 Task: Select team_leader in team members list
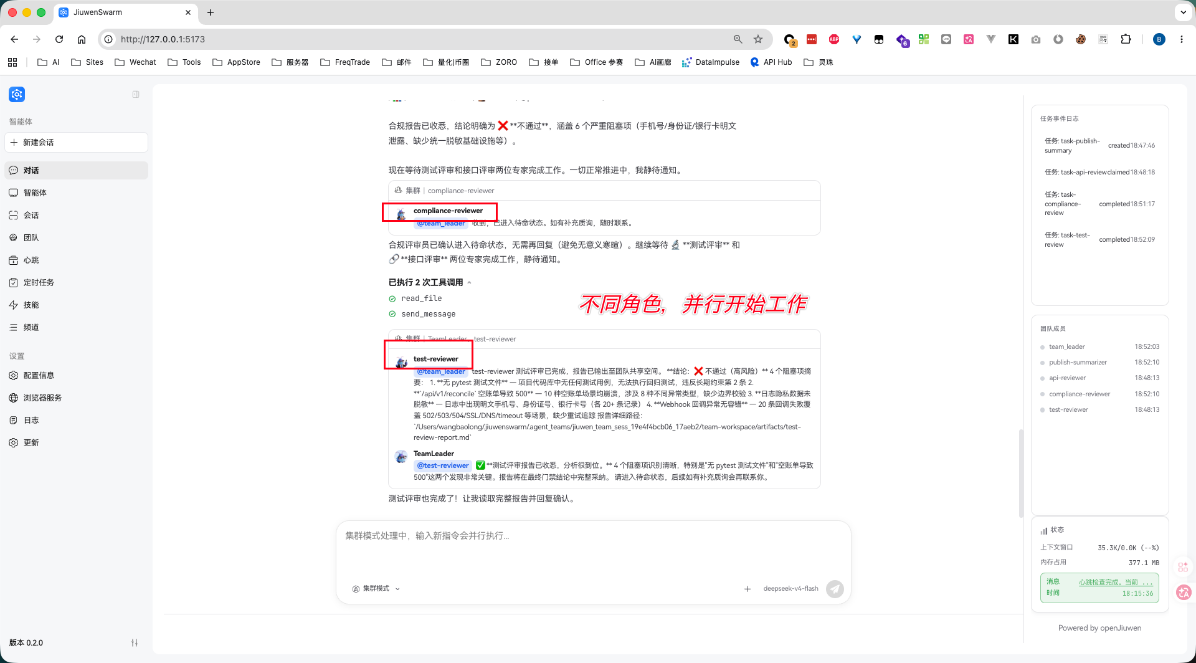click(x=1099, y=346)
